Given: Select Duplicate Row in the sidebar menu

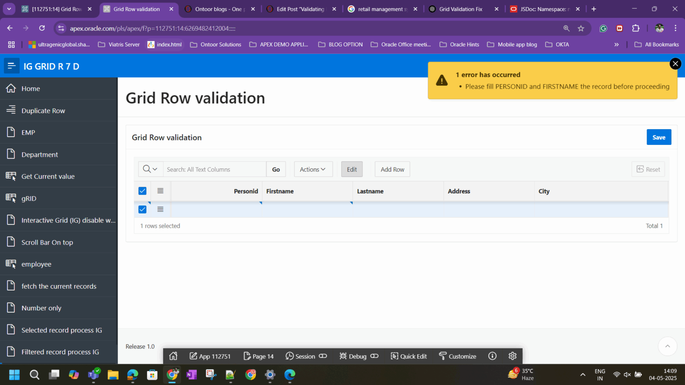Looking at the screenshot, I should coord(43,110).
